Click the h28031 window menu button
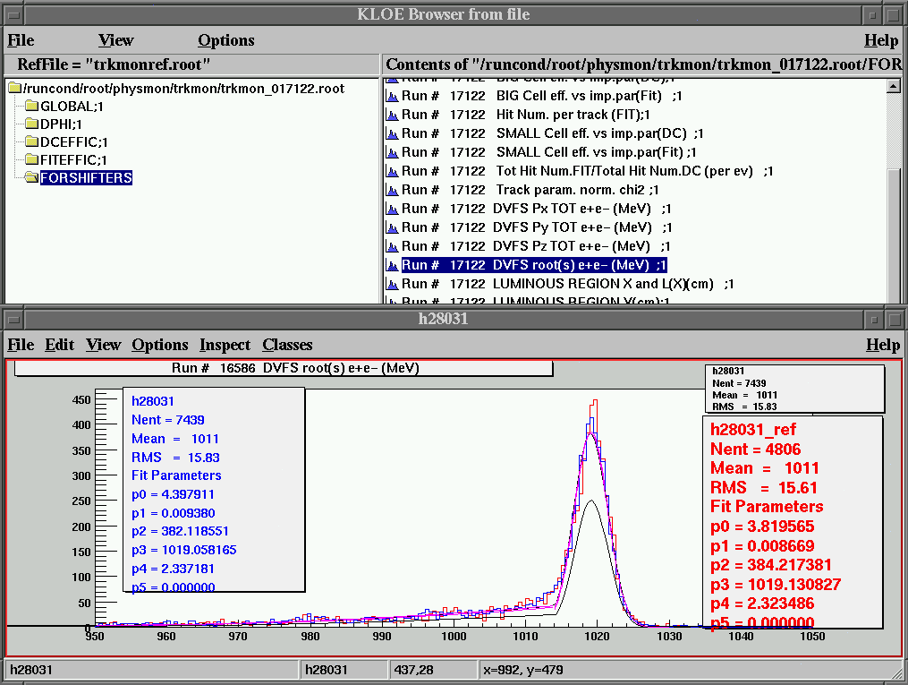This screenshot has width=908, height=685. click(x=14, y=319)
